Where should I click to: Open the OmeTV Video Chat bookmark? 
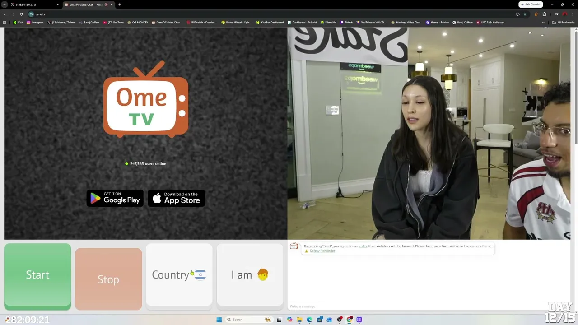[x=167, y=22]
